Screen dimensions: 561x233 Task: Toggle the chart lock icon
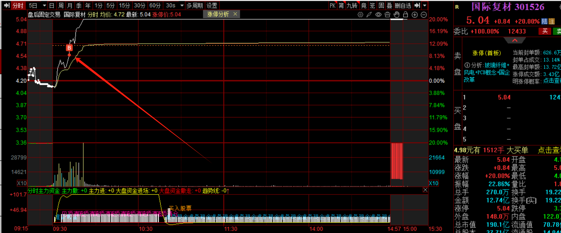406,15
